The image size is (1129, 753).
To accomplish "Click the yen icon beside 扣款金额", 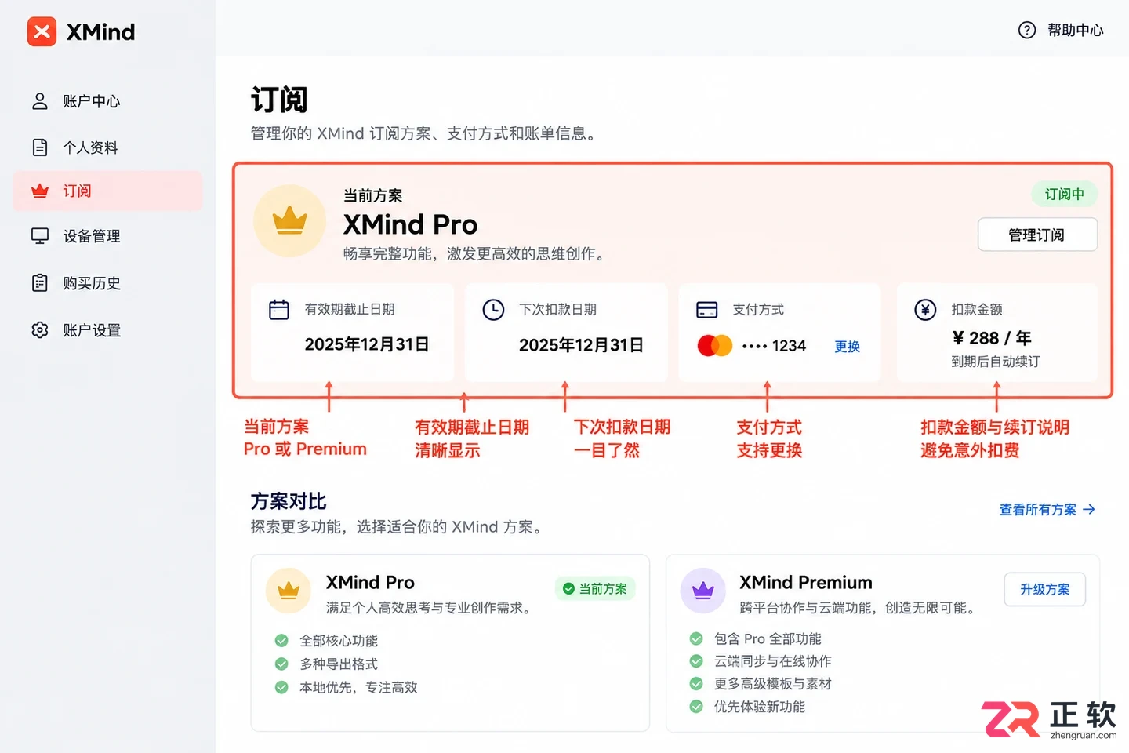I will tap(925, 310).
